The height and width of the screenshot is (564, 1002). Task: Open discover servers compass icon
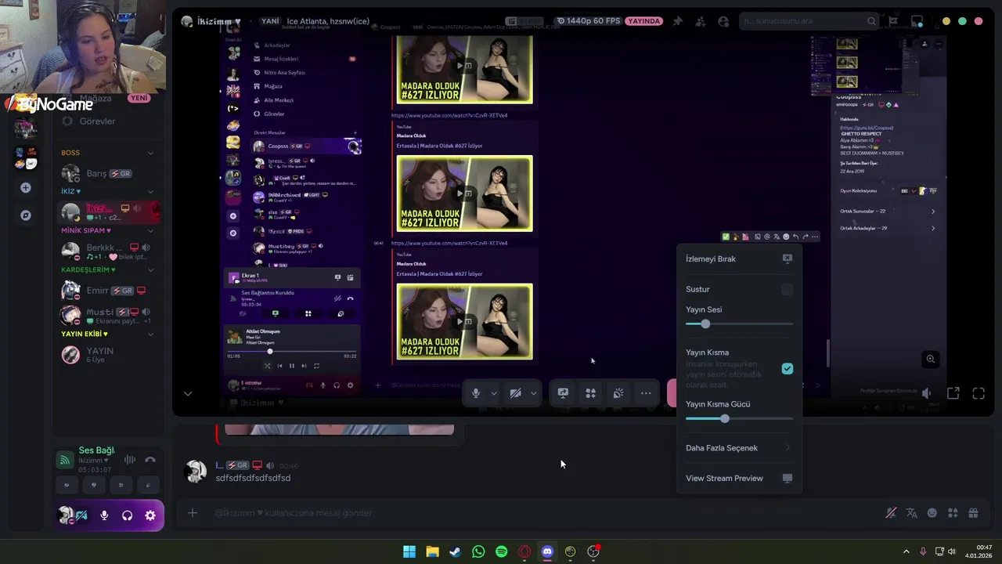(26, 215)
